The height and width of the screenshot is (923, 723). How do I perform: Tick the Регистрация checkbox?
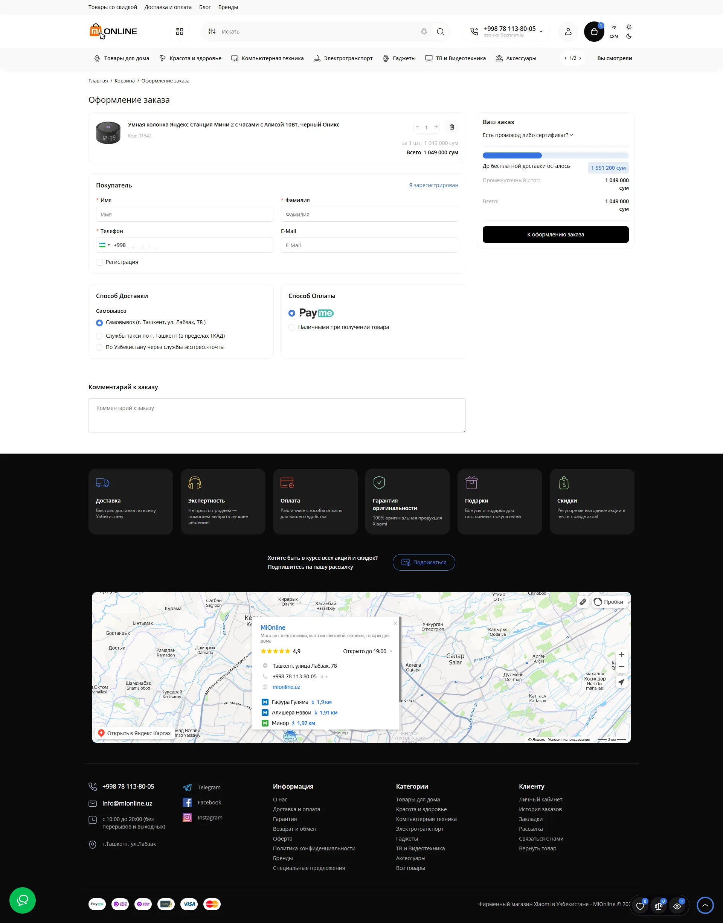click(99, 262)
